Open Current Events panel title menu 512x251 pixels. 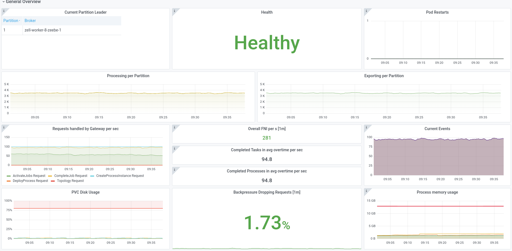[437, 129]
